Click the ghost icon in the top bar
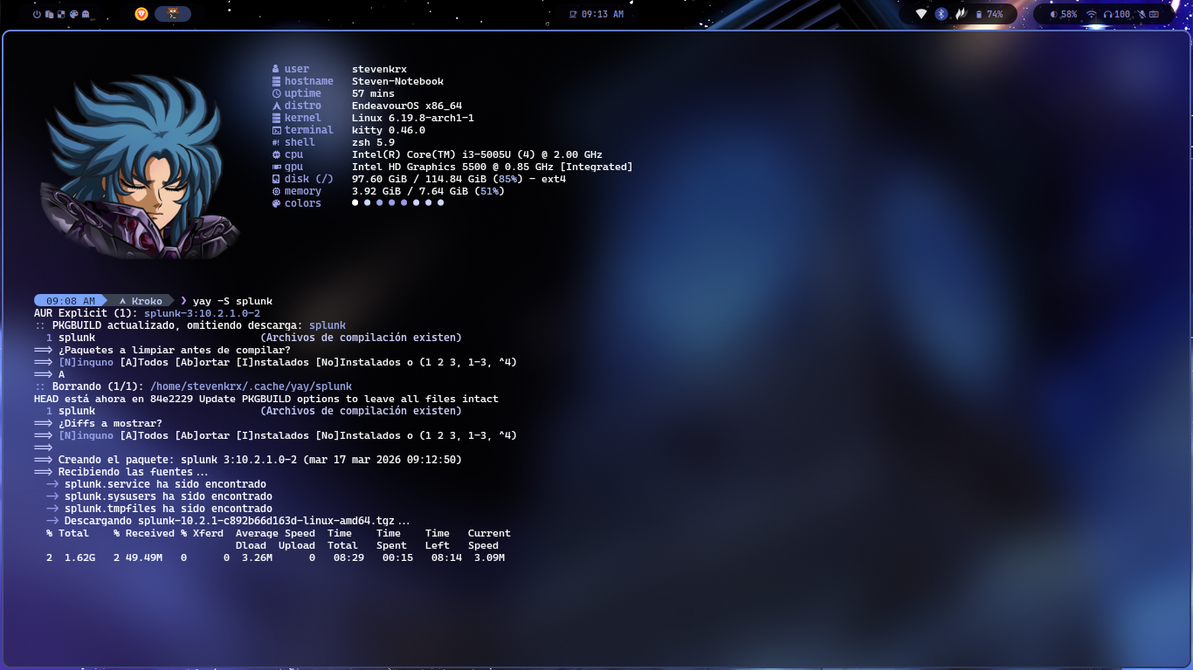The width and height of the screenshot is (1193, 670). tap(85, 13)
